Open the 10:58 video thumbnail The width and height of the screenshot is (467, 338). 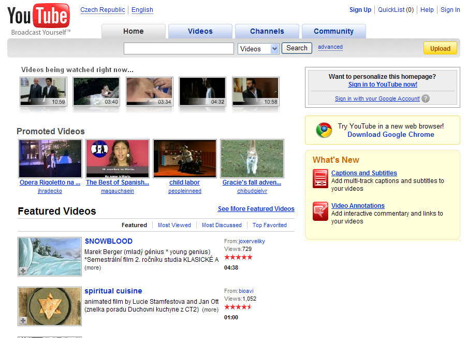(256, 91)
